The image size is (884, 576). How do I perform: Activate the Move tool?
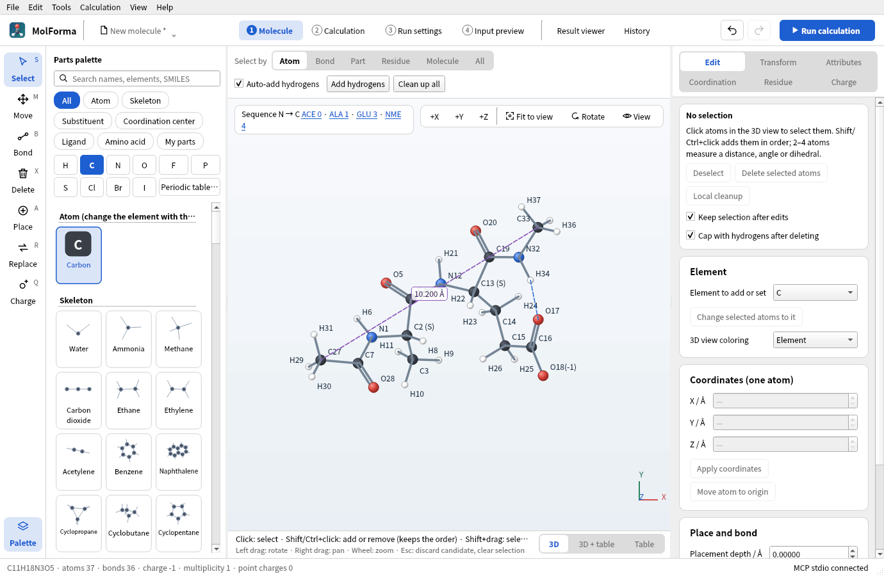coord(23,106)
